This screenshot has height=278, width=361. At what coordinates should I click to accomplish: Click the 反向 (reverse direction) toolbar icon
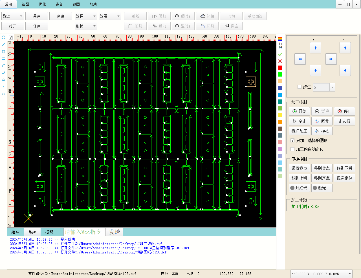pos(159,26)
